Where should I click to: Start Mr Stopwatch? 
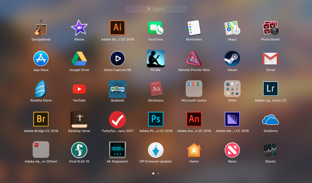click(117, 150)
